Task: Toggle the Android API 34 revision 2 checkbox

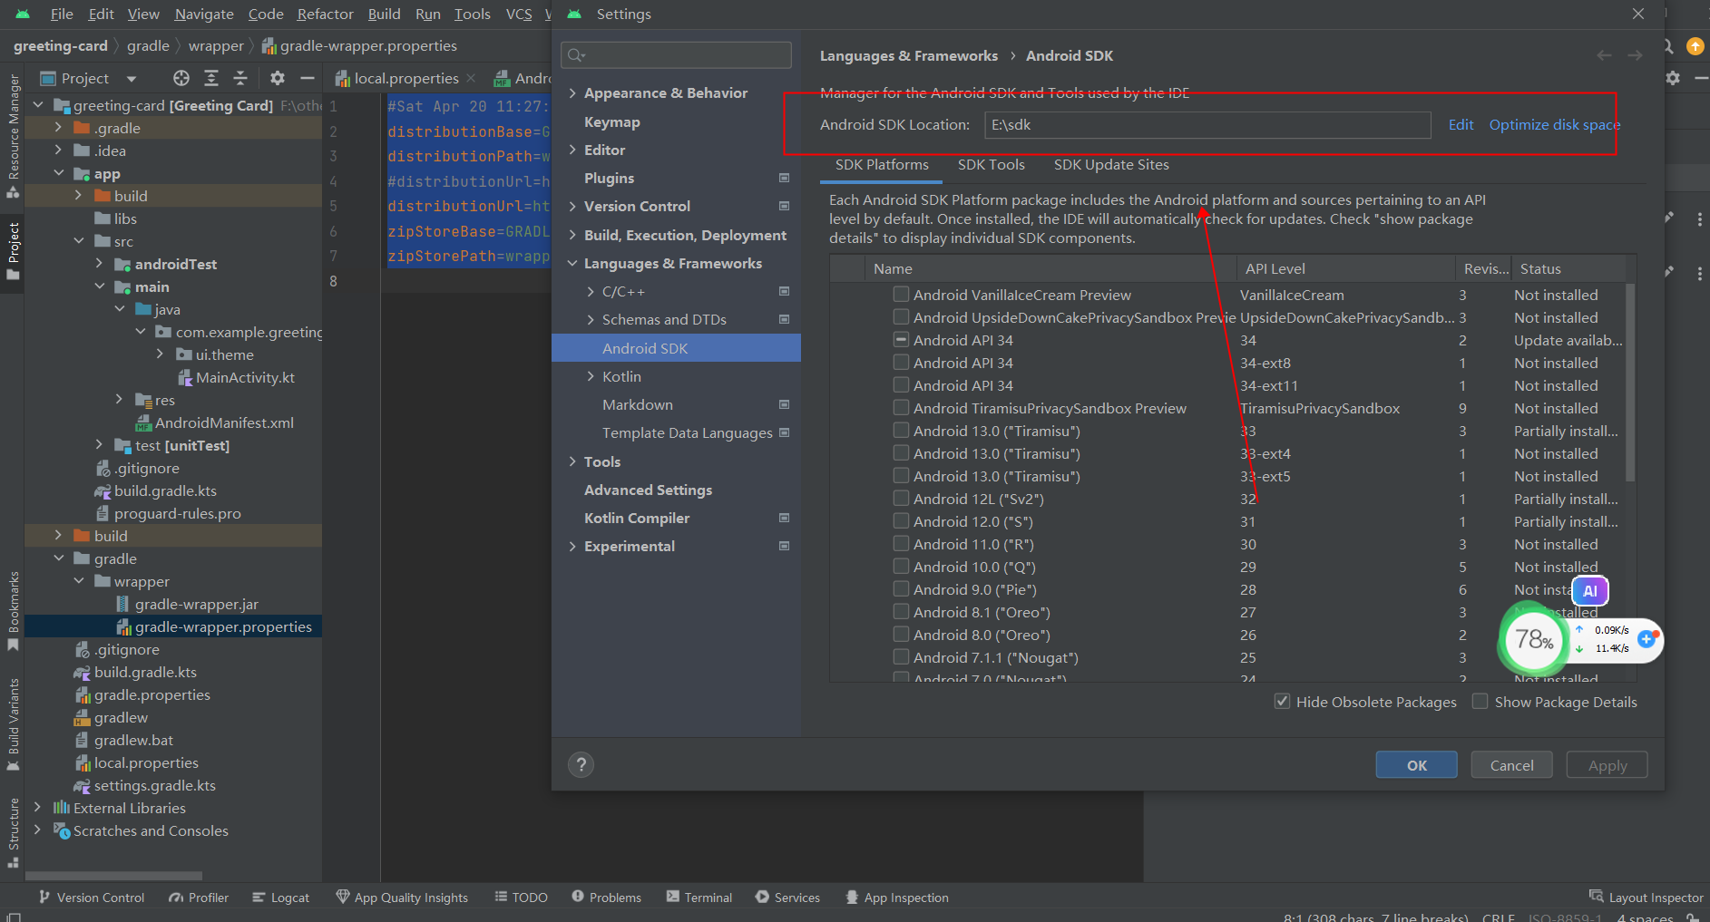Action: (x=901, y=339)
